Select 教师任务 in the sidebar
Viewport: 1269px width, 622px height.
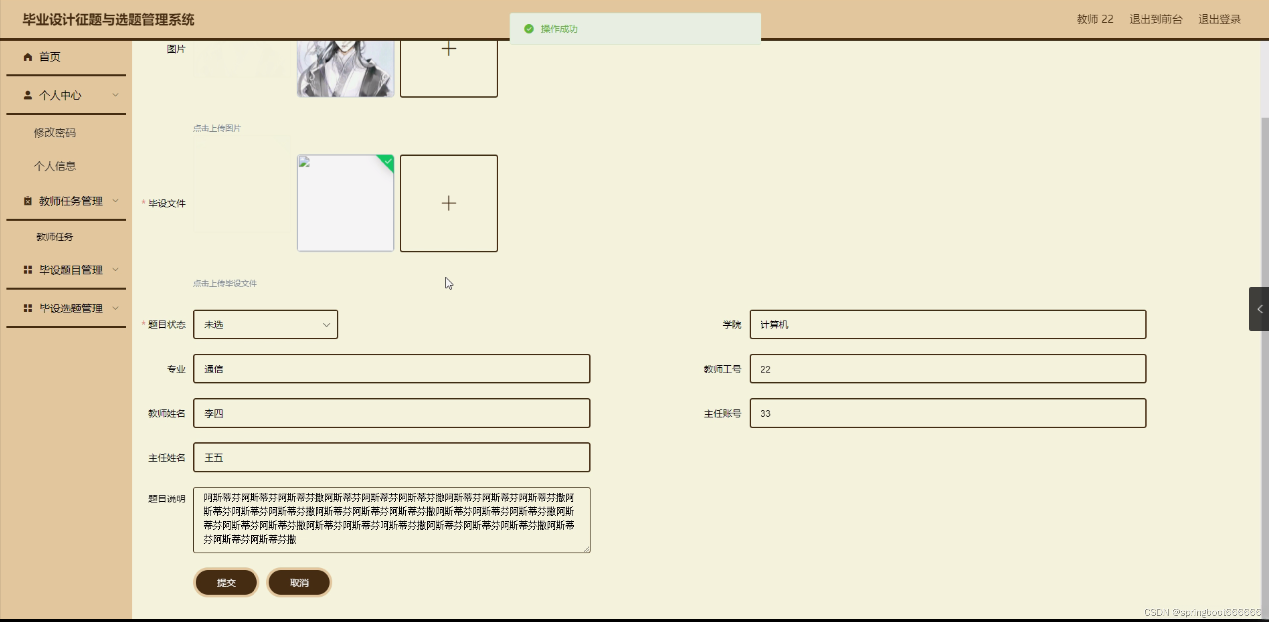(x=55, y=237)
